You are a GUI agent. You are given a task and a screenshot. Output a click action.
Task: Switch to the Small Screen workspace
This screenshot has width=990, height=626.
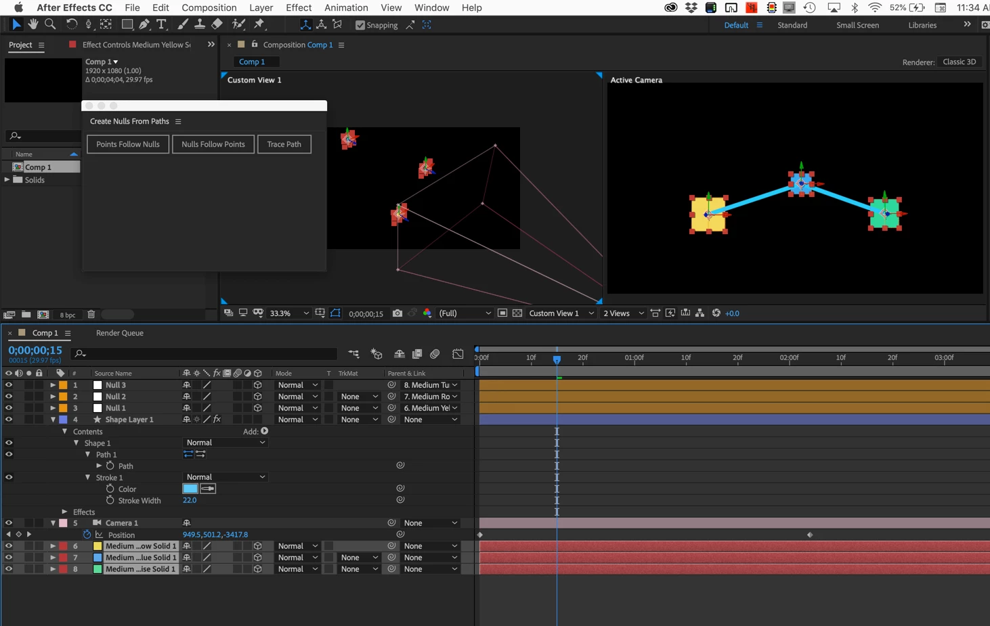(857, 25)
